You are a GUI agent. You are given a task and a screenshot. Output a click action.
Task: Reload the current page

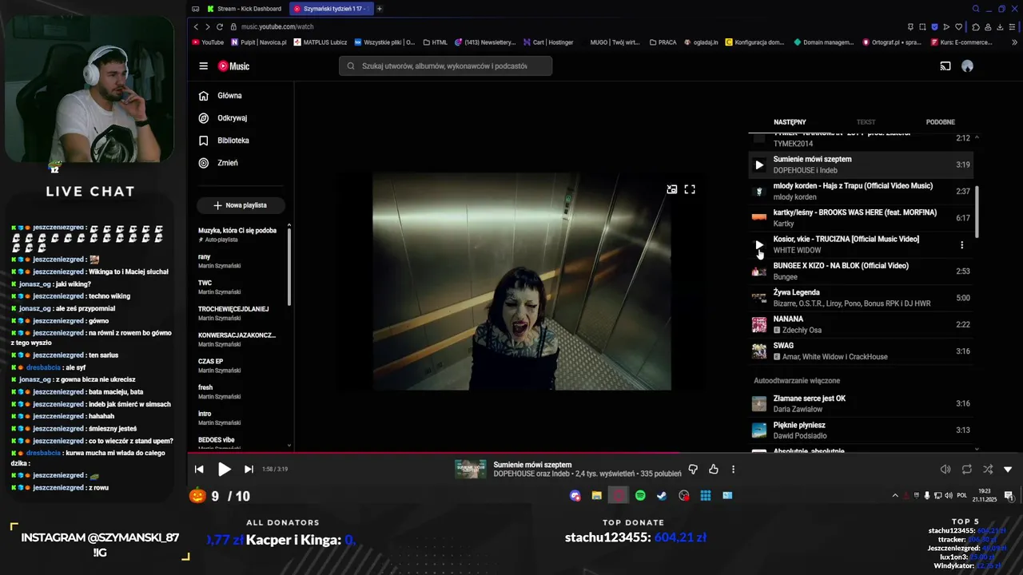220,26
